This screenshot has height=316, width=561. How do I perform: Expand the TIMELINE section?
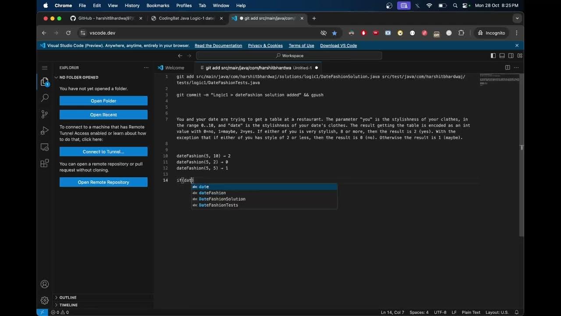point(68,305)
